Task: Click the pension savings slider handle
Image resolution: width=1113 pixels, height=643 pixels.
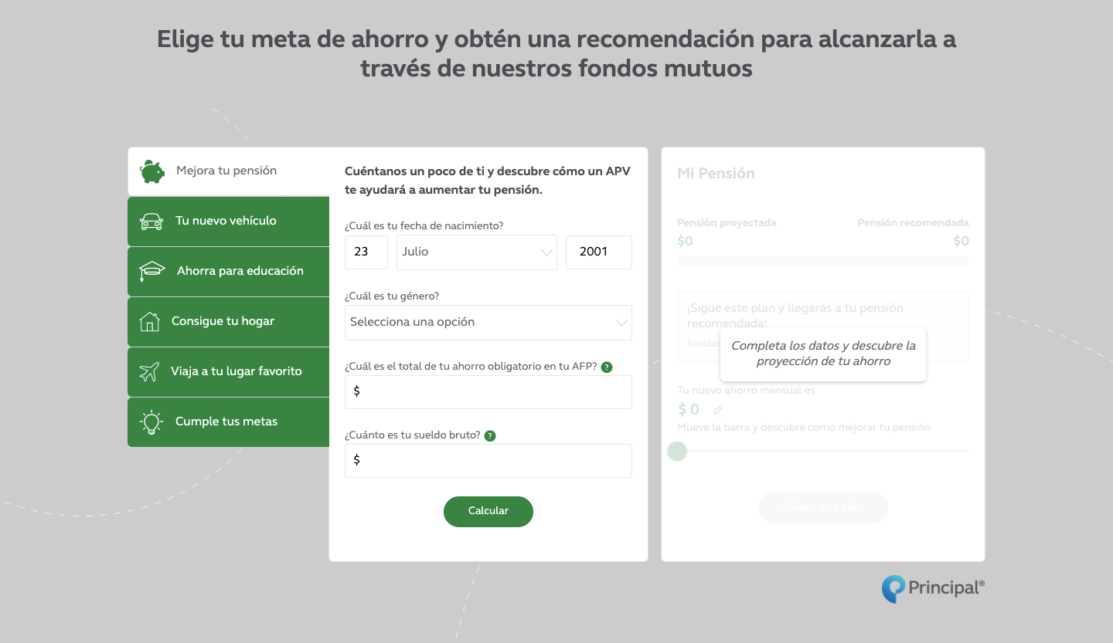Action: click(677, 451)
